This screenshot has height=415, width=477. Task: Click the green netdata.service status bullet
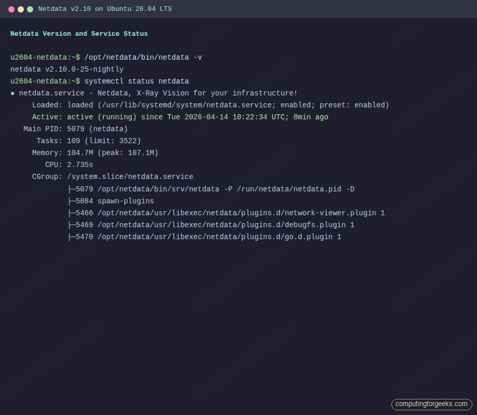pyautogui.click(x=12, y=93)
